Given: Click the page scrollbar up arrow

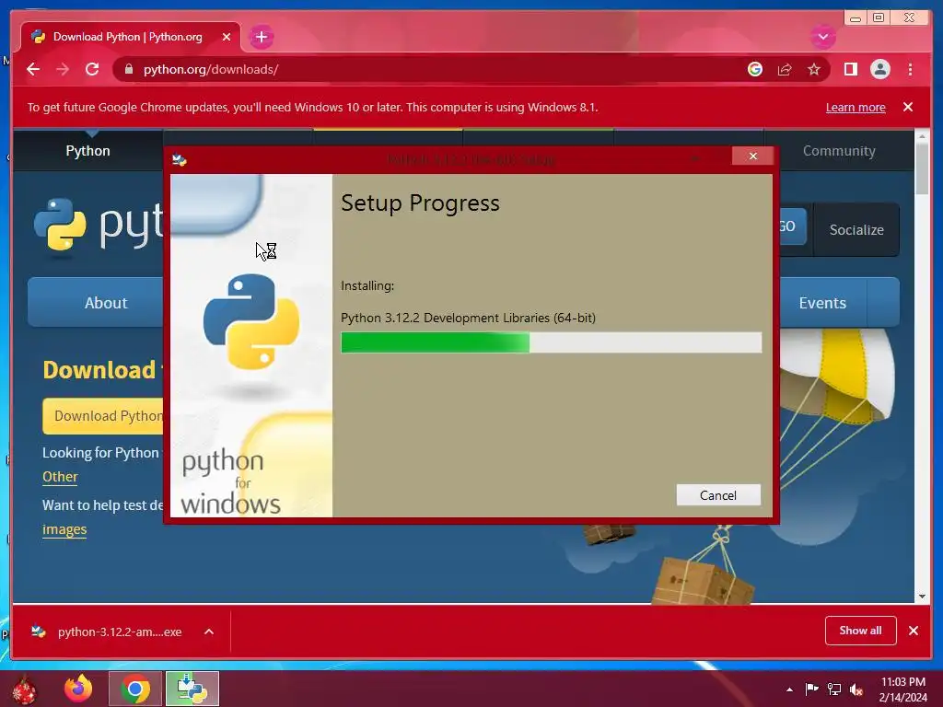Looking at the screenshot, I should click(922, 138).
